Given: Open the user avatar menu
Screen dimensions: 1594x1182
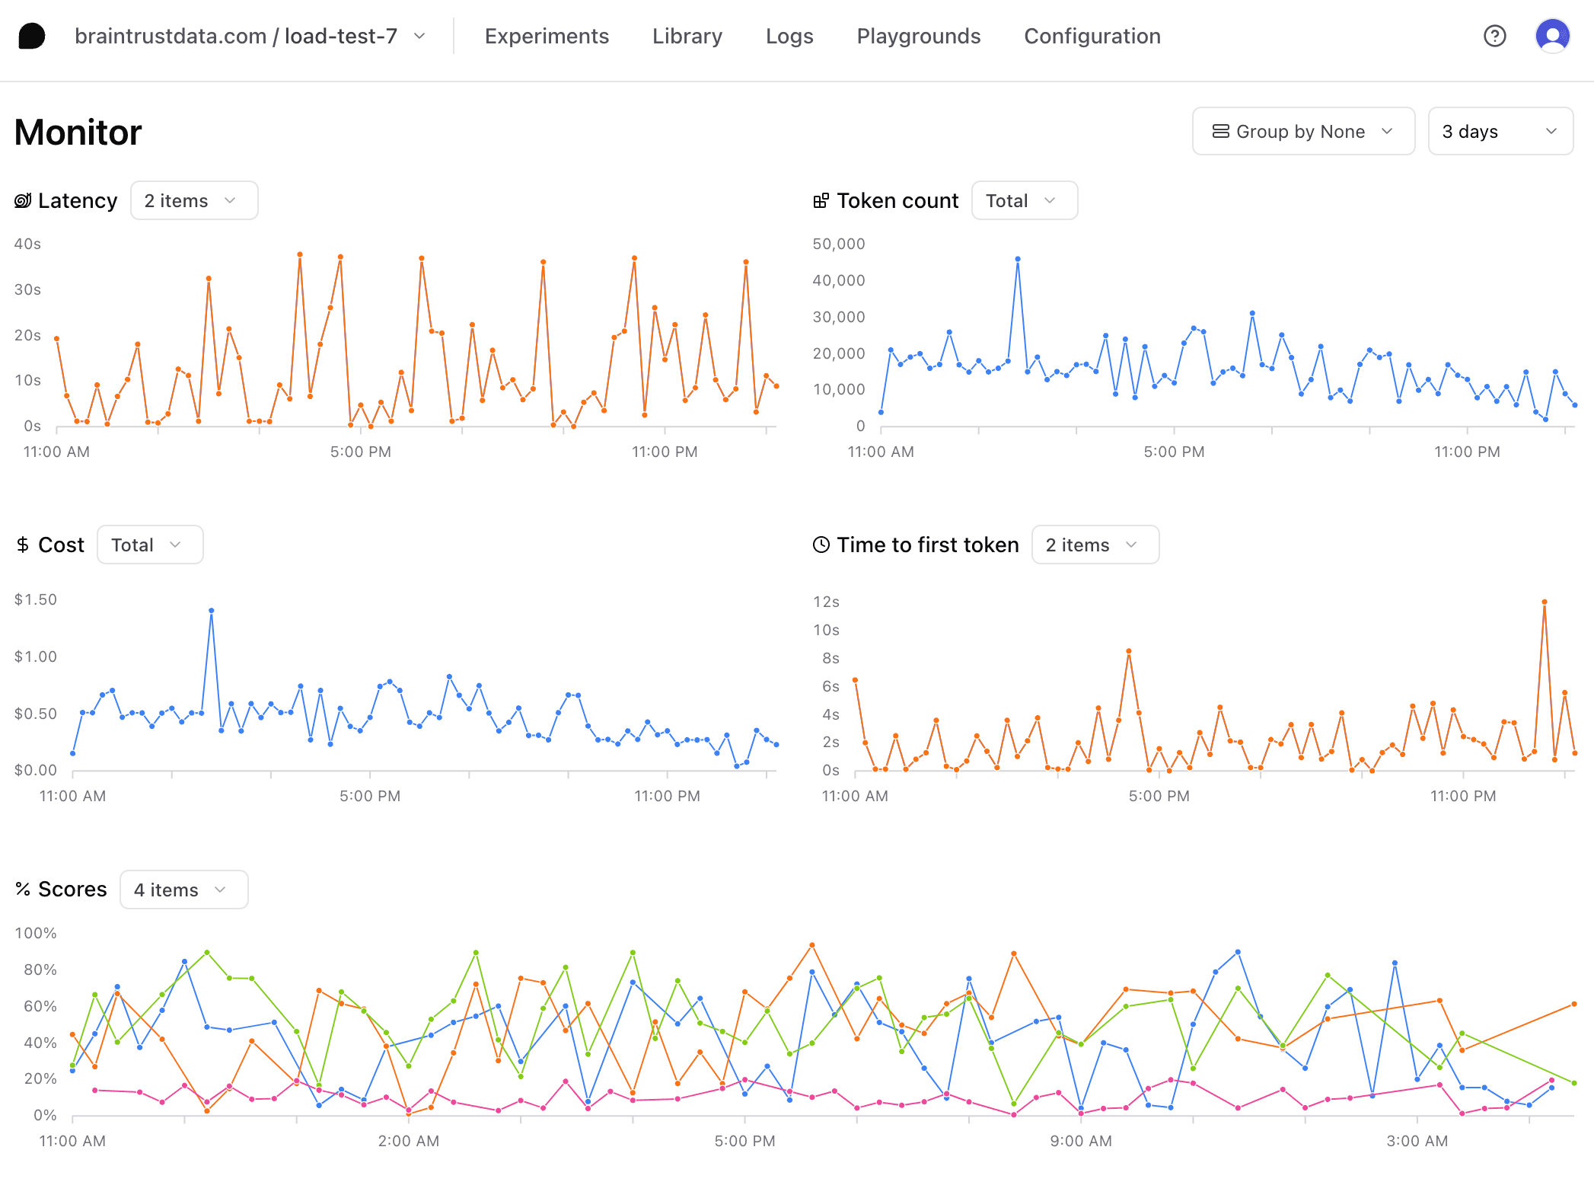Looking at the screenshot, I should pyautogui.click(x=1552, y=36).
